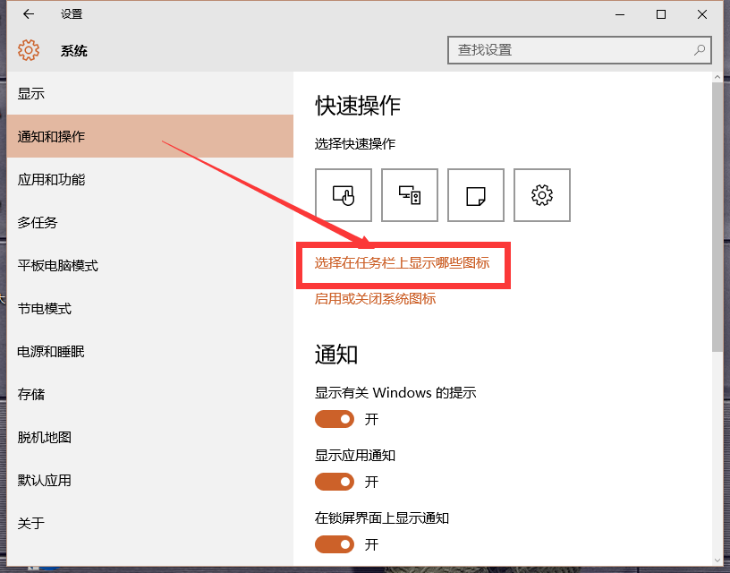
Task: Click the vertical scrollbar thumb
Action: pos(717,217)
